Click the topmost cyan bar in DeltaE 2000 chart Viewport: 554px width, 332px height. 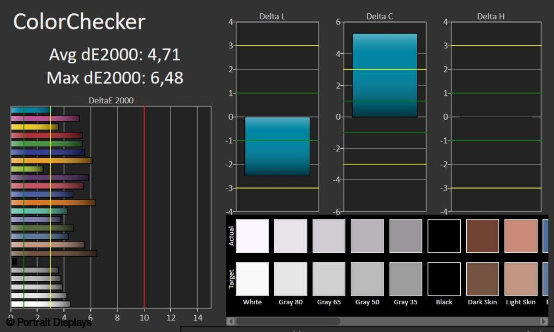tap(32, 110)
